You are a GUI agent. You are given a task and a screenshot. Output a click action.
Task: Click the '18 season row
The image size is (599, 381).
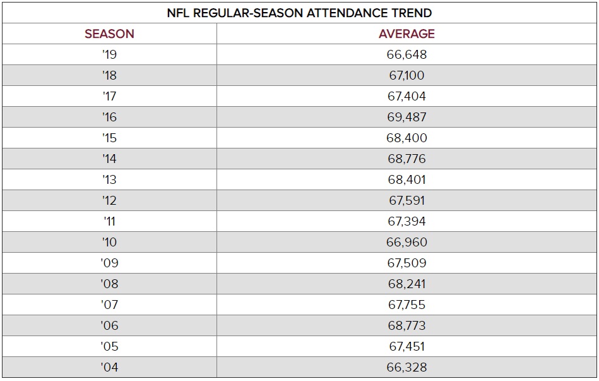pos(109,76)
